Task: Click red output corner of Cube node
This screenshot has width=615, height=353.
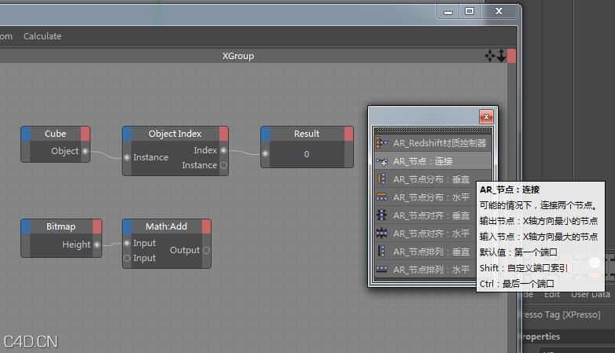Action: click(86, 134)
